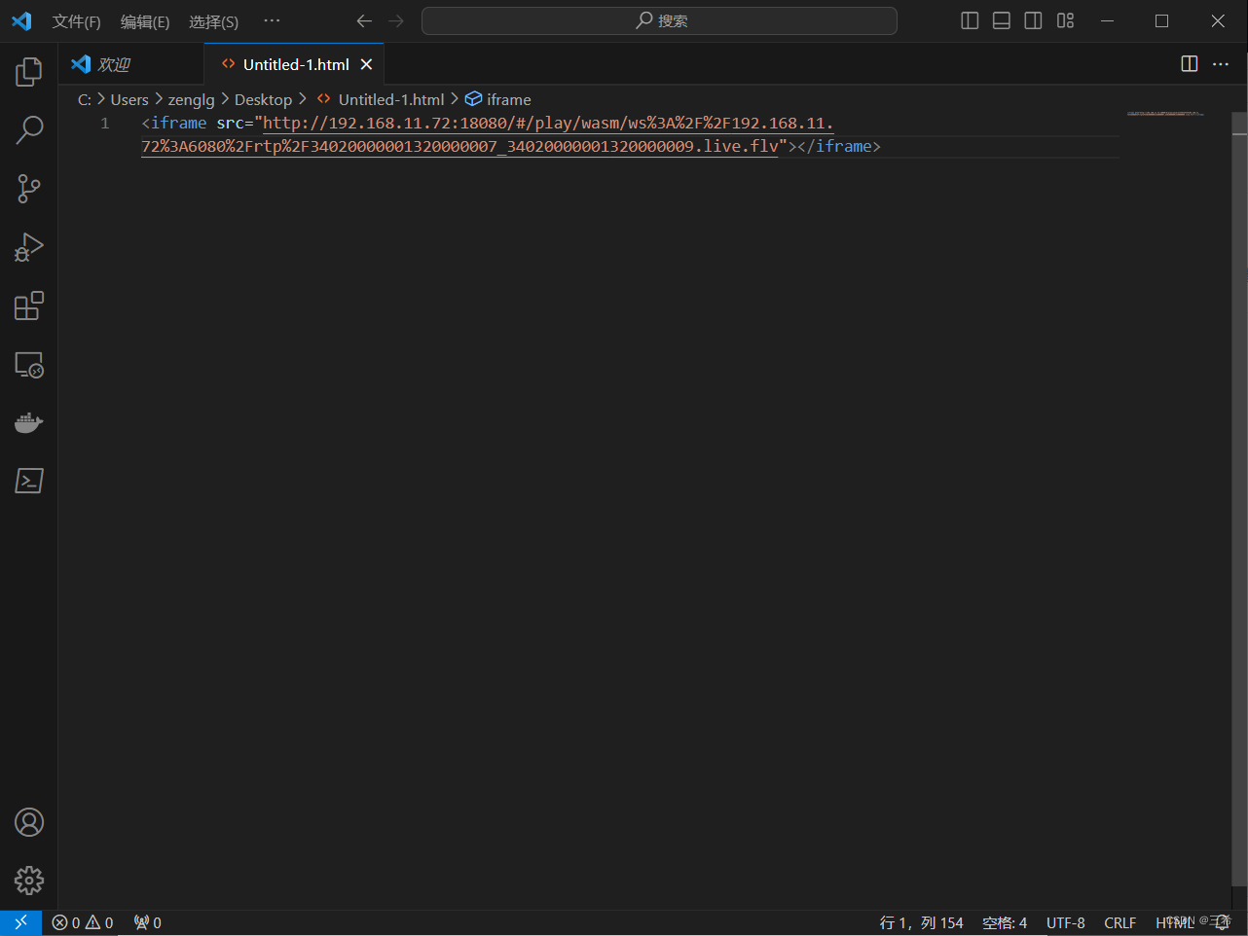Select the C: breadcrumb segment
The height and width of the screenshot is (936, 1248).
[85, 99]
